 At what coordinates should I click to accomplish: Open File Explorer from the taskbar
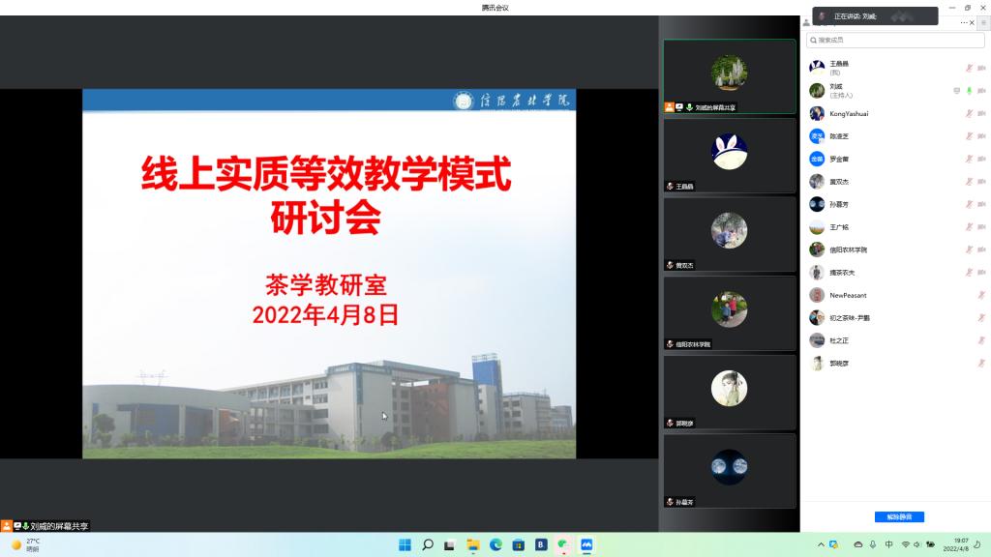pos(473,544)
